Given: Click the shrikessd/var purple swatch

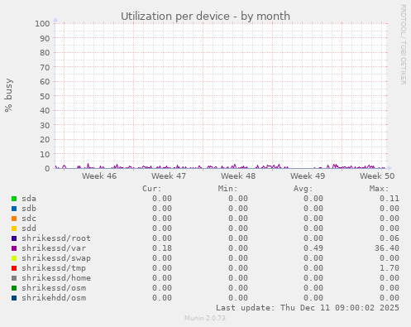Looking at the screenshot, I should click(x=14, y=248).
